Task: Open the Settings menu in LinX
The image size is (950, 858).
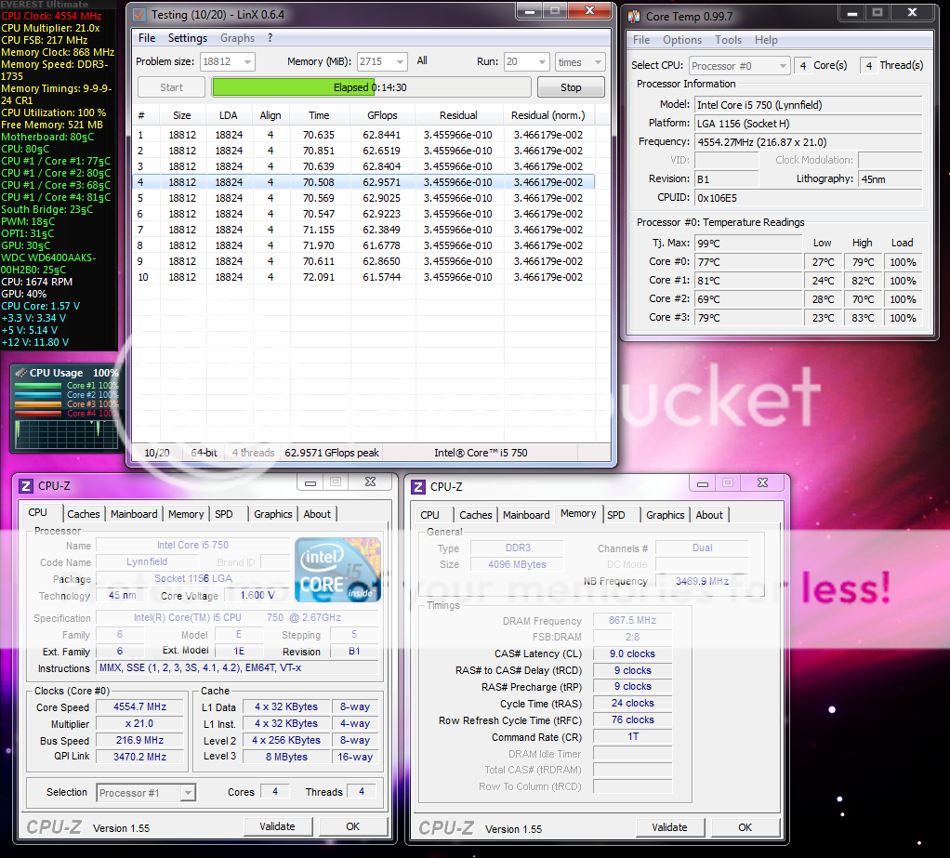Action: 188,38
